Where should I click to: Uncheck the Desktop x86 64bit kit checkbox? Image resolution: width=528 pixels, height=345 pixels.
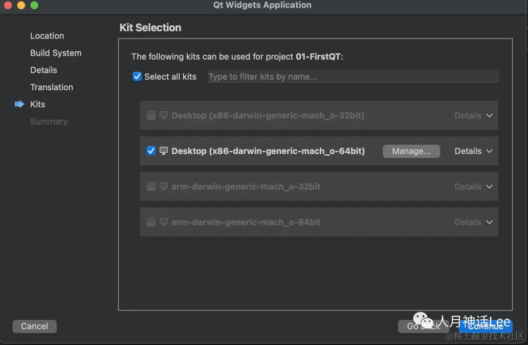coord(151,151)
